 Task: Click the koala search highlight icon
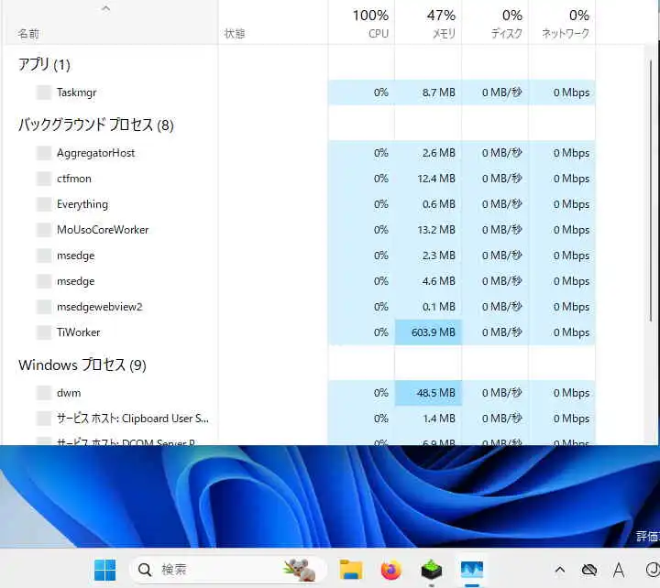300,570
